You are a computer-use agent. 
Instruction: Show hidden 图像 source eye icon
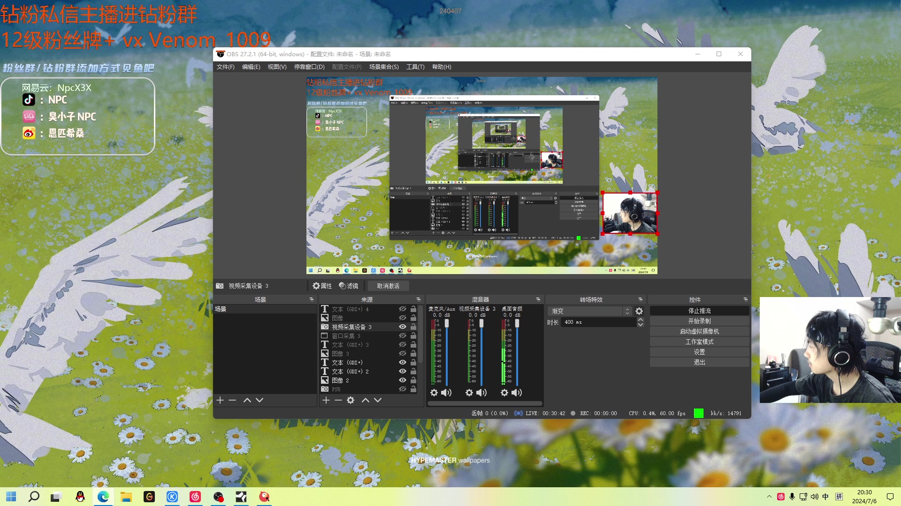[402, 318]
